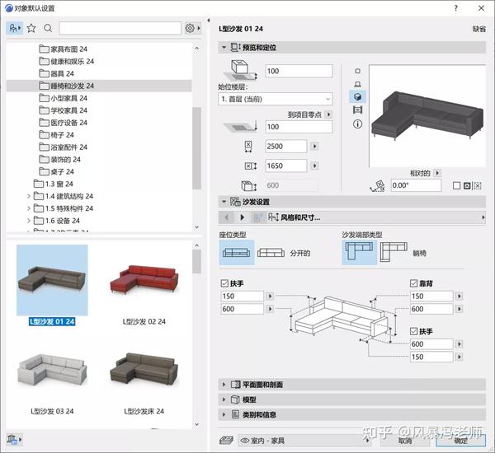Collapse the left panel with arrow

pyautogui.click(x=209, y=20)
